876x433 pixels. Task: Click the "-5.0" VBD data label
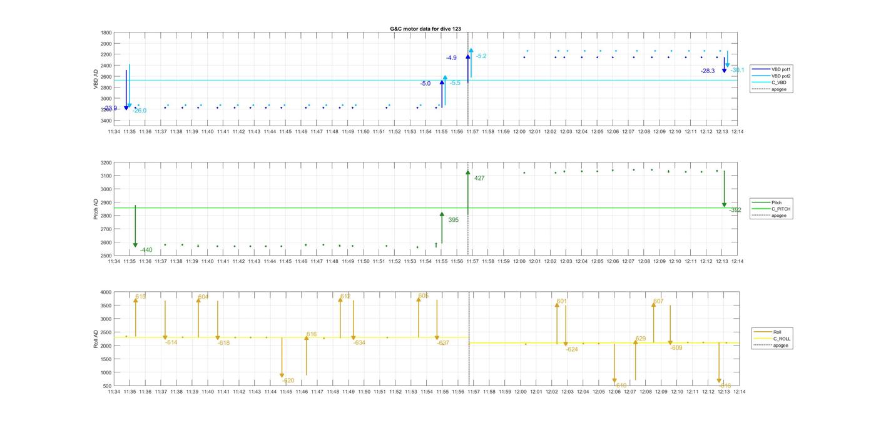pos(425,84)
